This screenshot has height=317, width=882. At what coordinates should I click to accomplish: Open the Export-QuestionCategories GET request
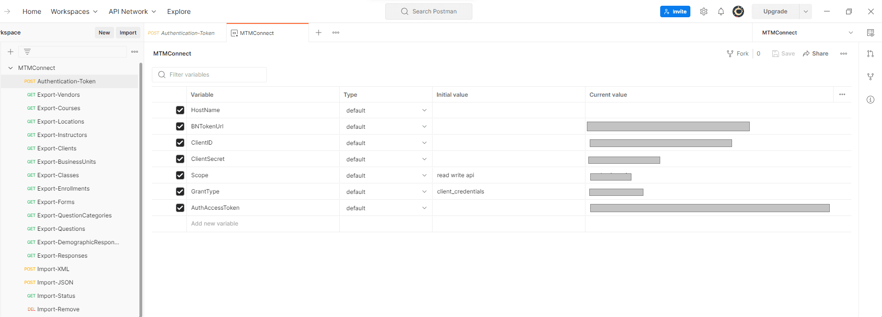(69, 215)
